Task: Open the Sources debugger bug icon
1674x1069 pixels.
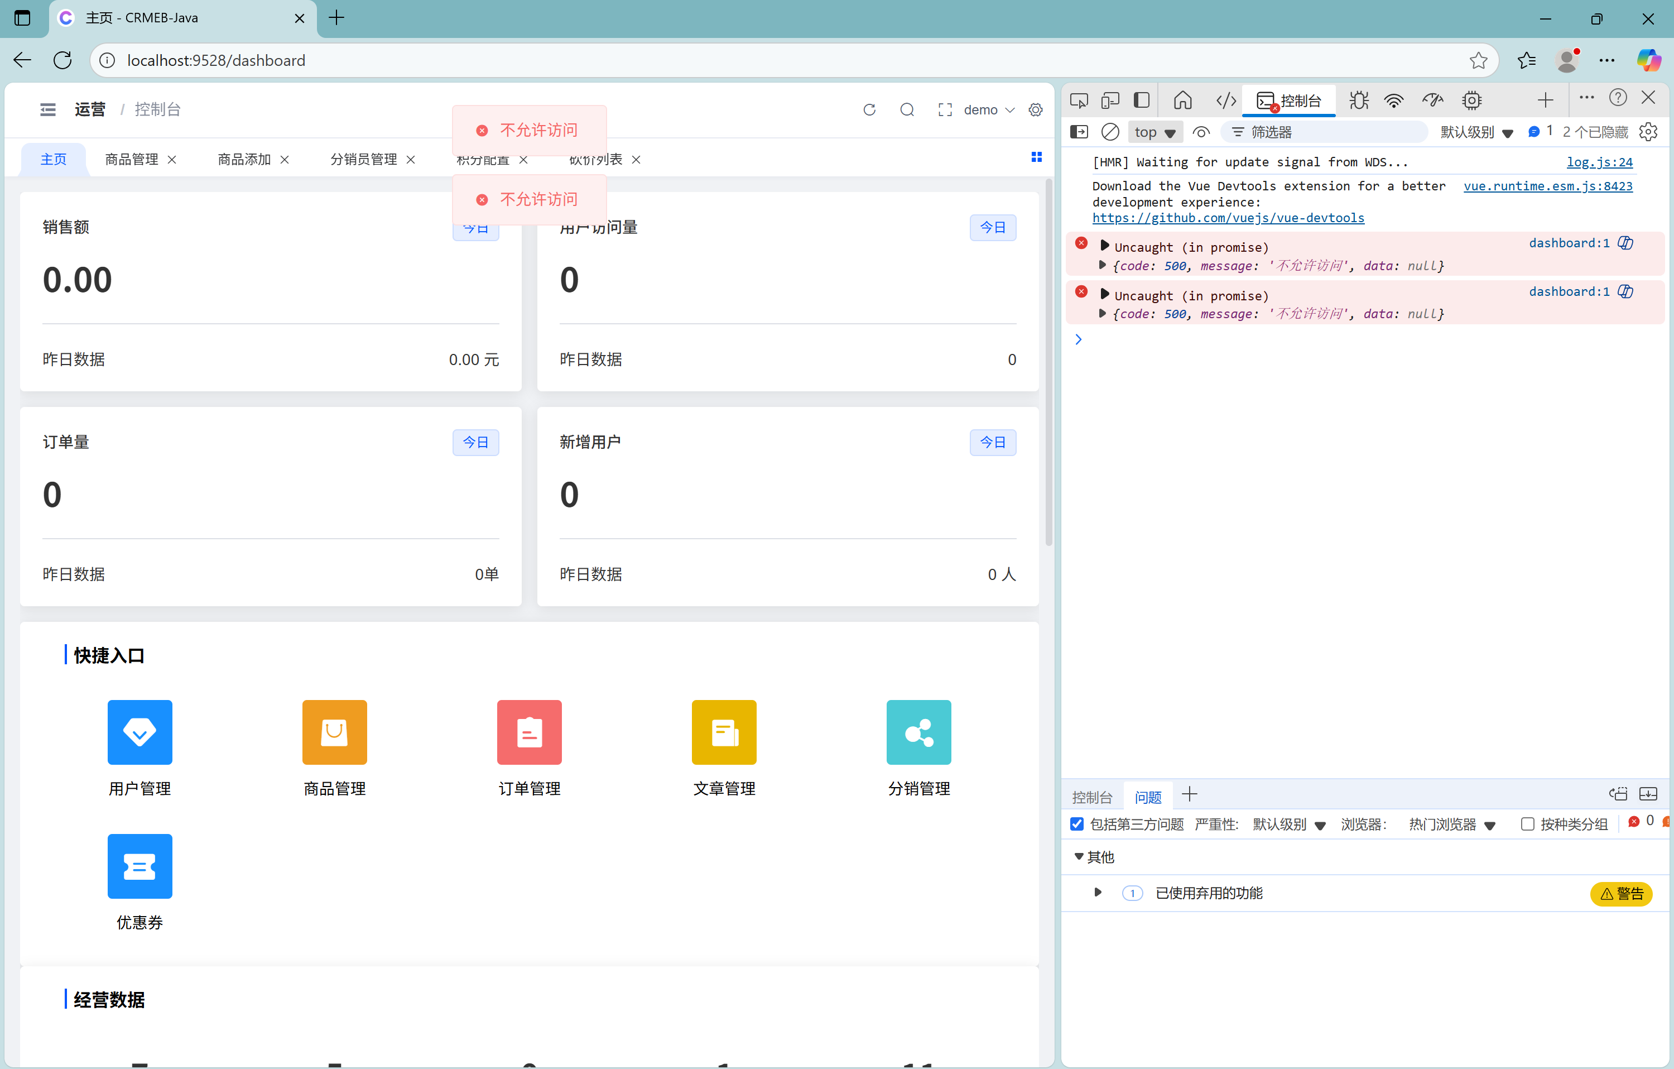Action: (1358, 100)
